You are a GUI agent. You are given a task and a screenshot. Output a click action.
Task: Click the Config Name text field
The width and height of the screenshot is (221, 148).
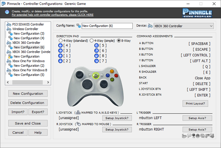(x=107, y=26)
